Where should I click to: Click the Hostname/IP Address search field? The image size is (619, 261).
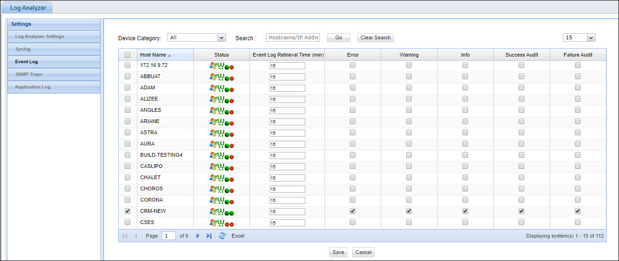coord(293,37)
